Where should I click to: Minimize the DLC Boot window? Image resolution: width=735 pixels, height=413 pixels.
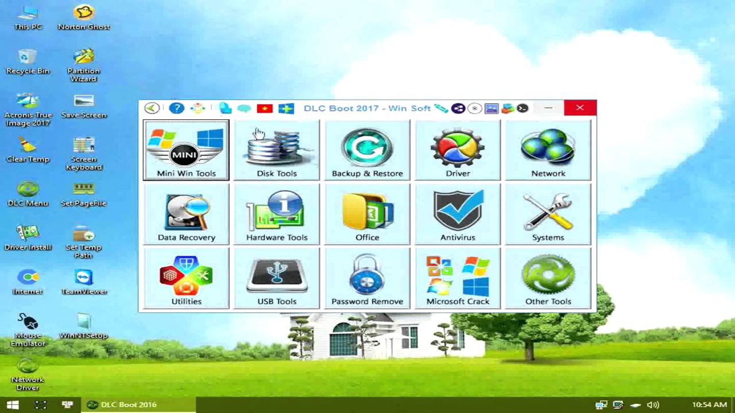[548, 108]
